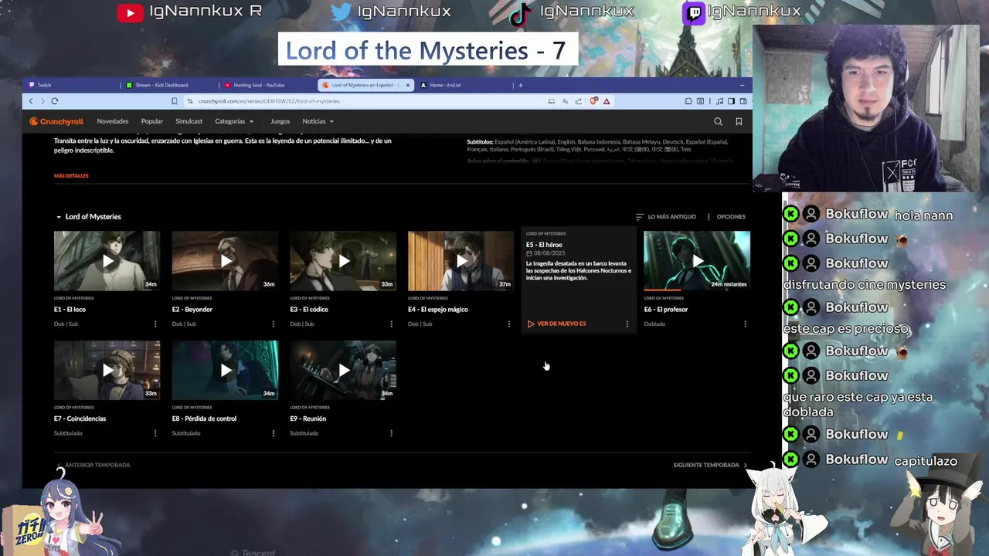
Task: Open more options for E1 - El loco
Action: pos(155,324)
